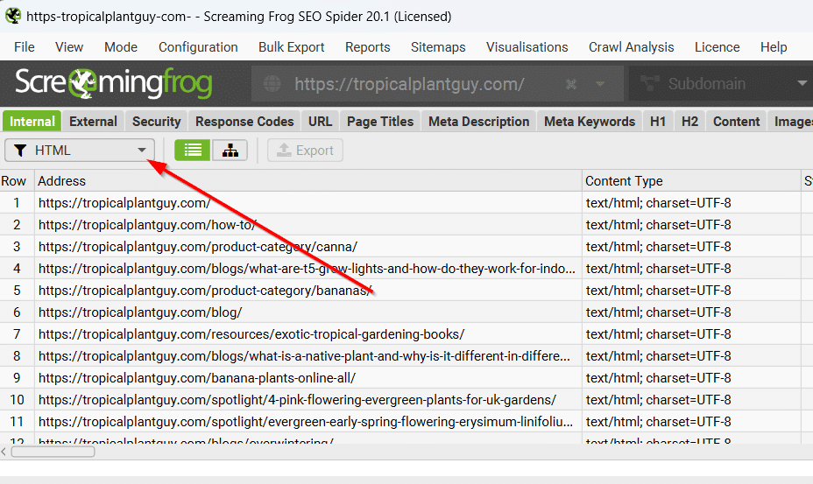Open the Mode menu
The image size is (813, 484).
121,47
